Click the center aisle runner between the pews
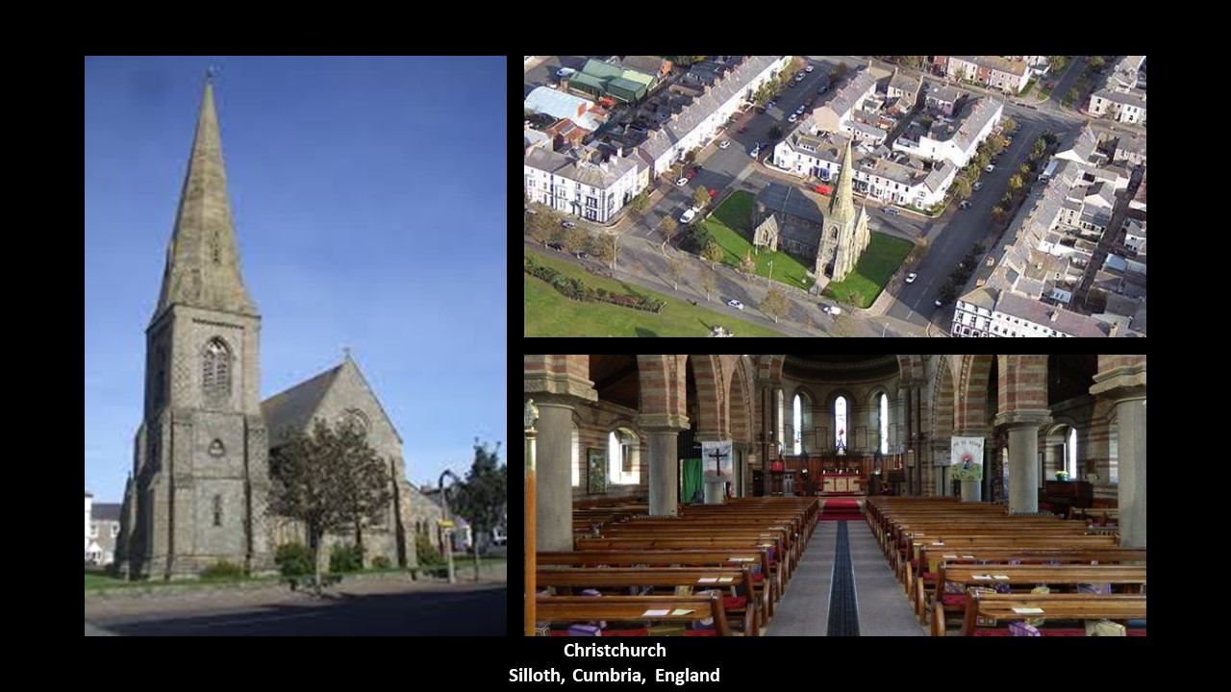Screen dimensions: 1231x692 [842, 586]
